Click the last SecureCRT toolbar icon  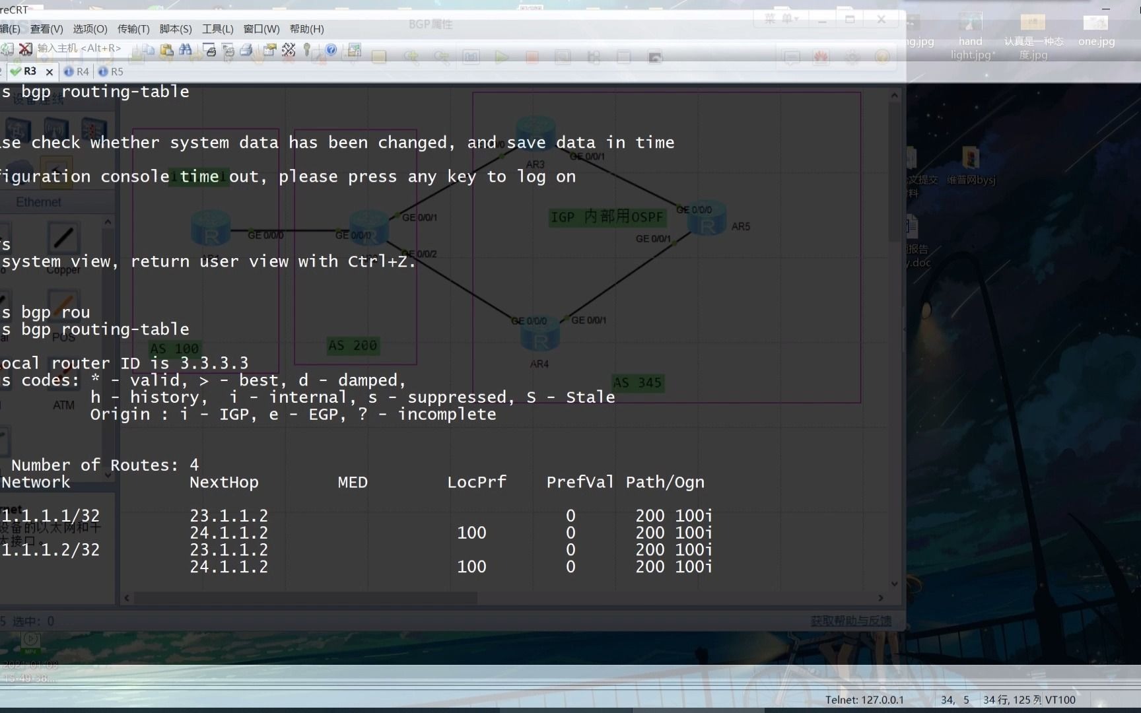[355, 50]
